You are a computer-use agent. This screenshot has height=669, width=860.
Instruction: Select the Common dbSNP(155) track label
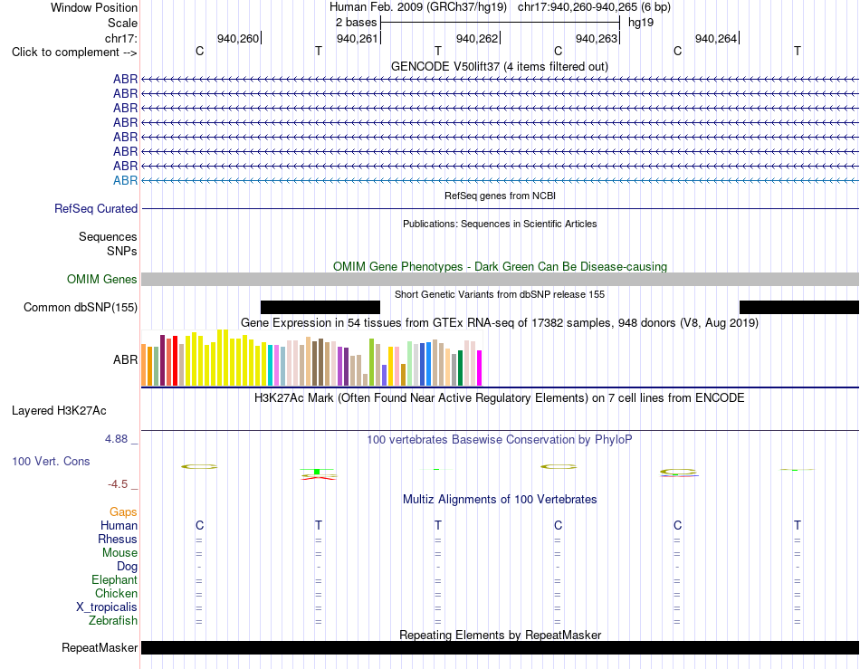[81, 307]
